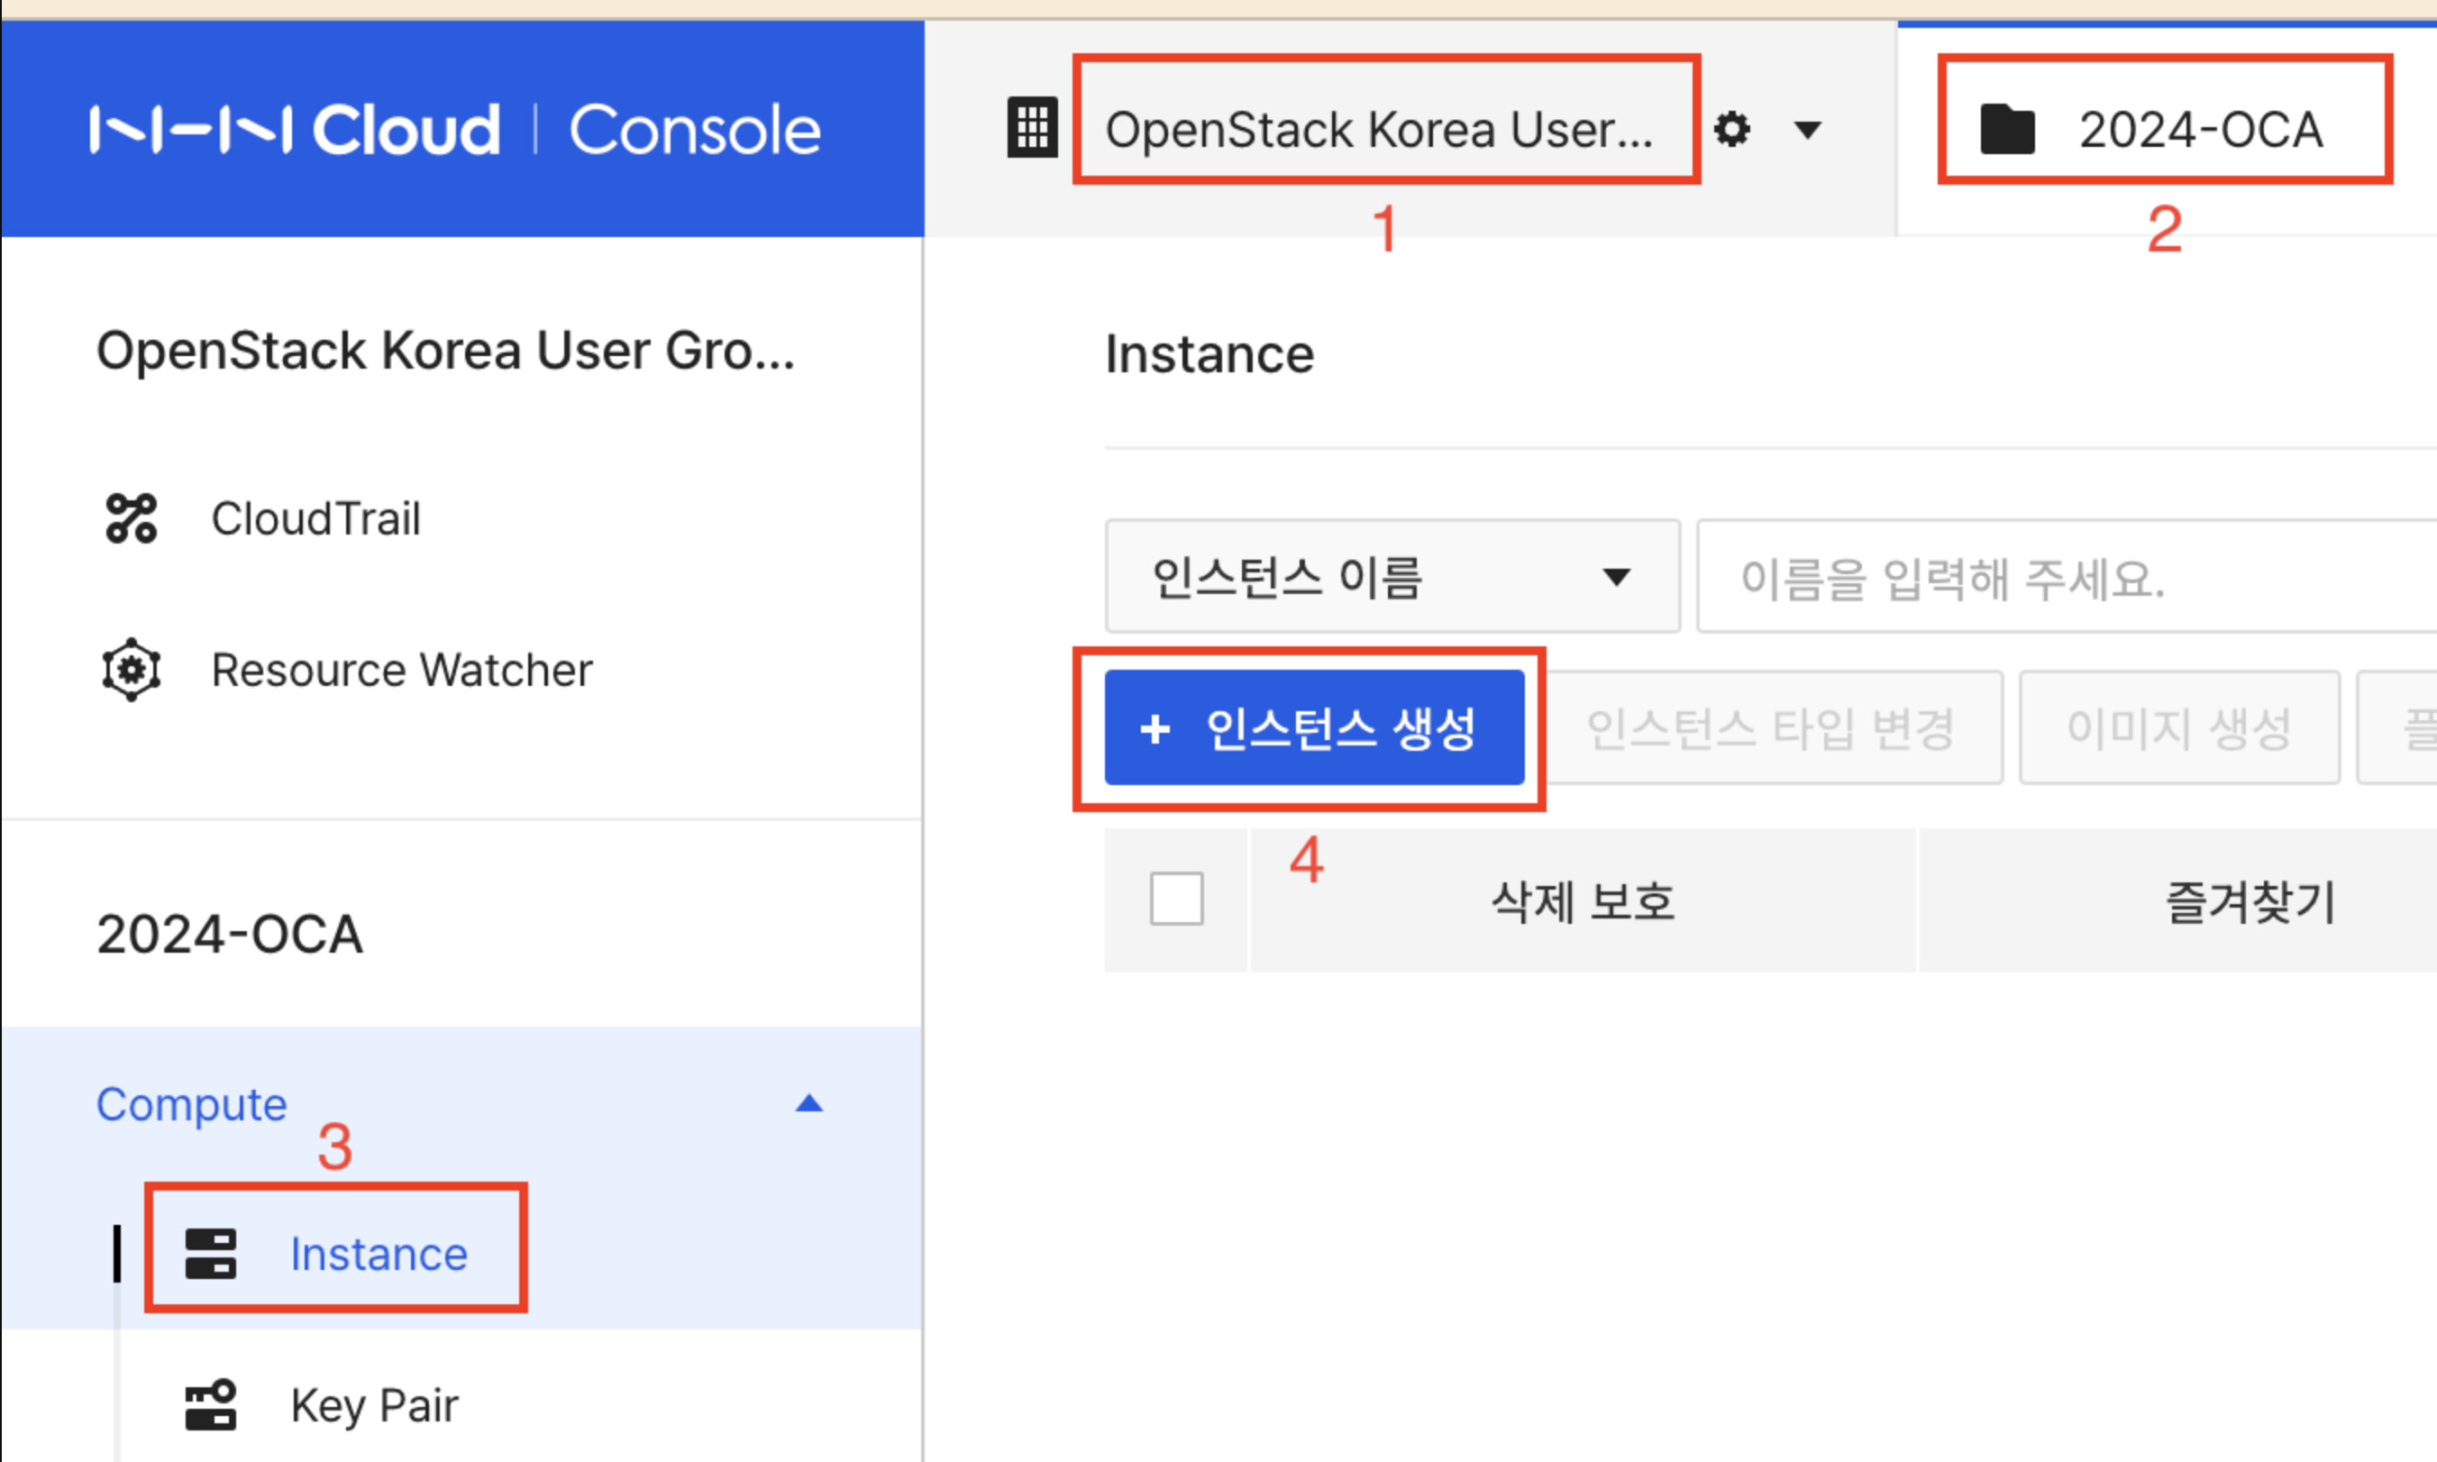Click the Key Pair icon
Image resolution: width=2437 pixels, height=1462 pixels.
[x=211, y=1404]
